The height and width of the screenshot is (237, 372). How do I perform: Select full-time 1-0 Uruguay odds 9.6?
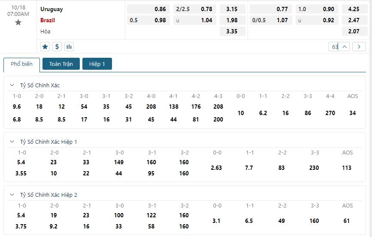pos(17,107)
